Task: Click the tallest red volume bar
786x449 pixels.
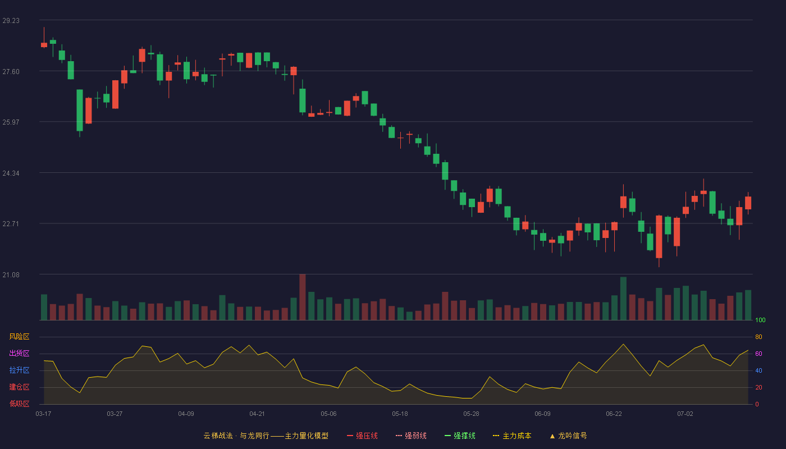Action: click(x=303, y=297)
